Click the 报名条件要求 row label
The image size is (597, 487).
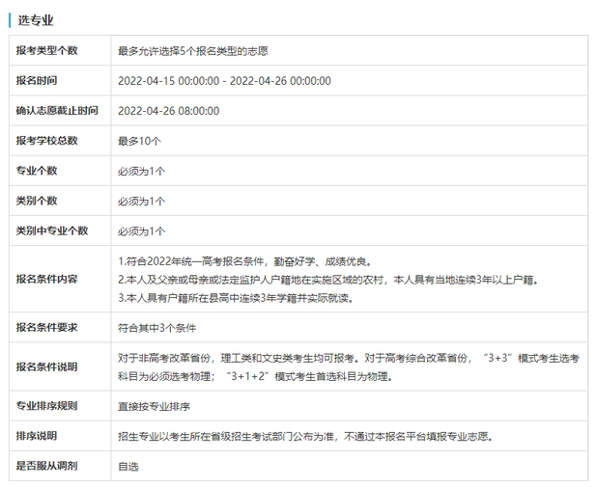point(47,327)
